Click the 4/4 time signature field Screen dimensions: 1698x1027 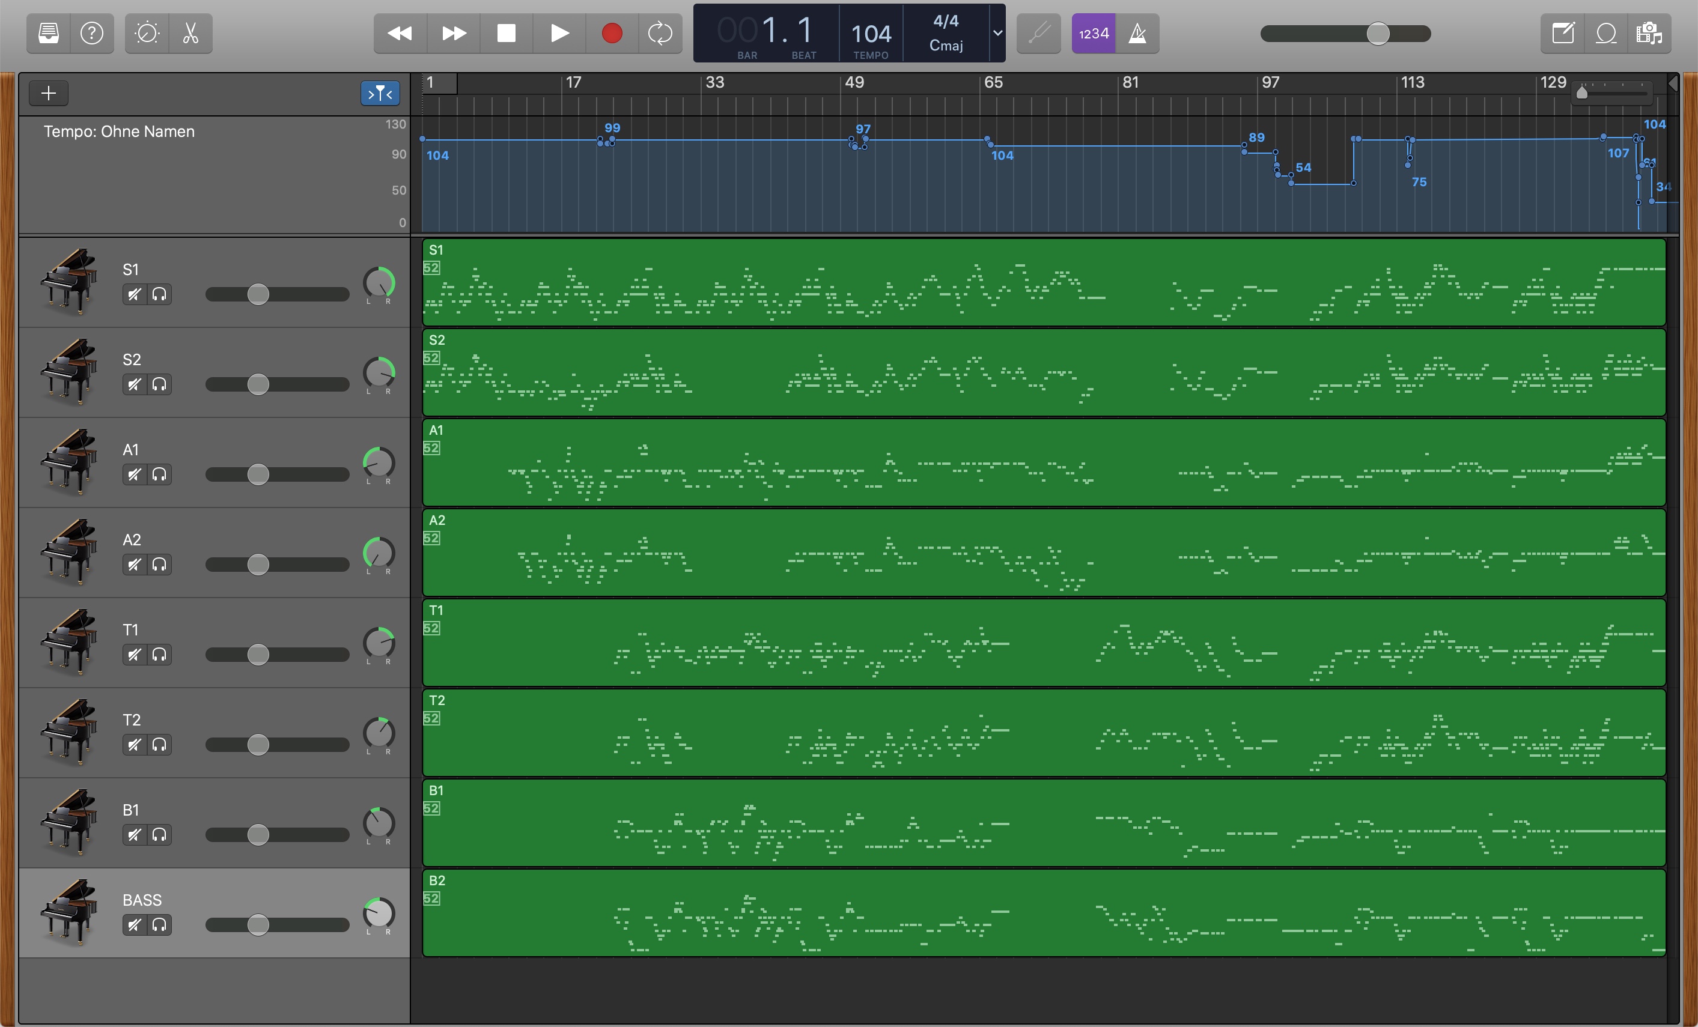(946, 22)
